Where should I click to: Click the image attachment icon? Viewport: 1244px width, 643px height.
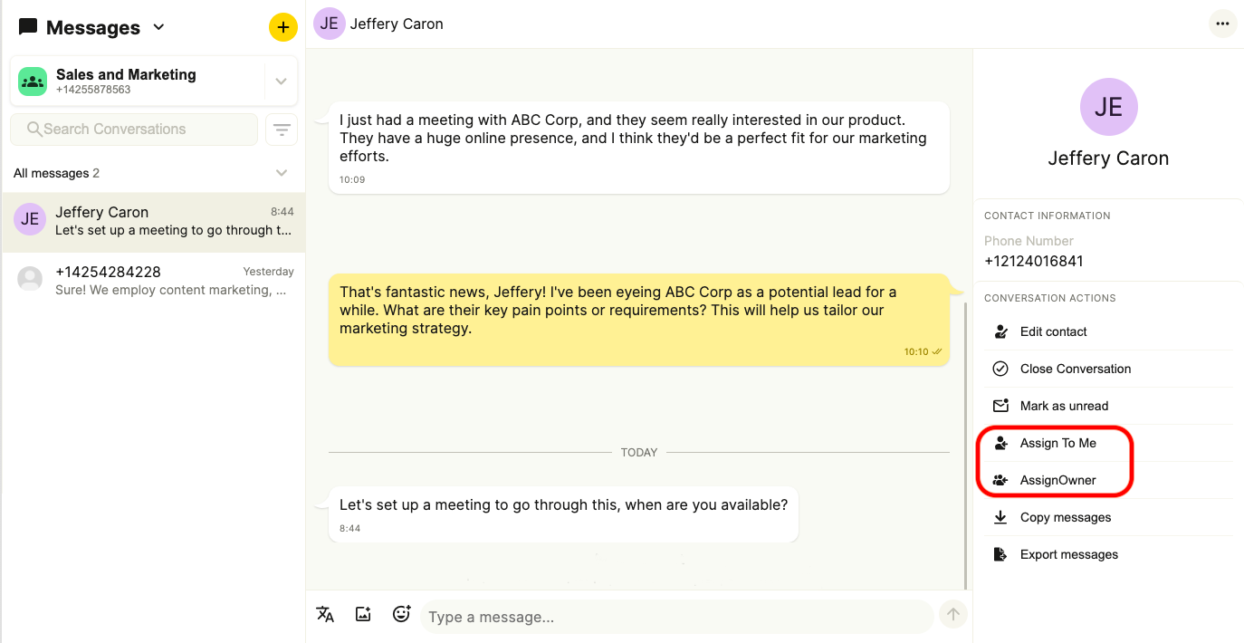point(363,614)
